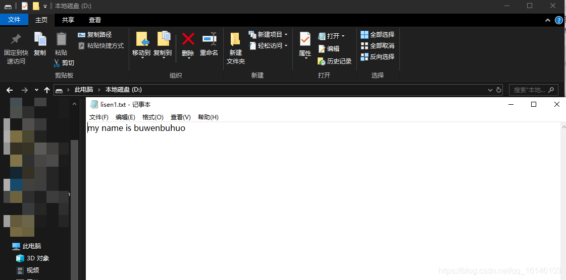Click the red Delete (删除) icon
Viewport: 566px width, 280px height.
coord(188,39)
